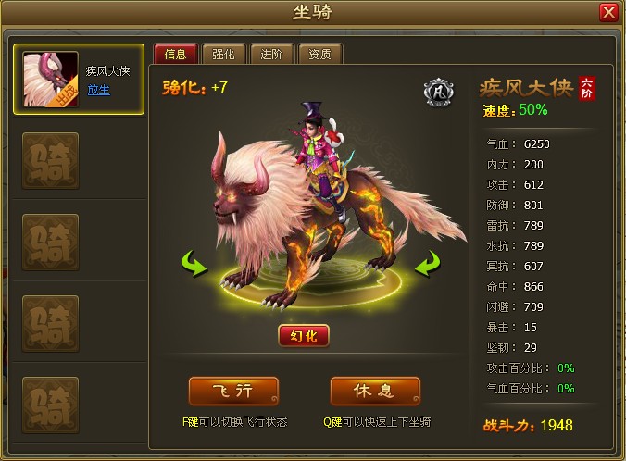Click the fourth empty 骑 mount slot

[x=50, y=405]
